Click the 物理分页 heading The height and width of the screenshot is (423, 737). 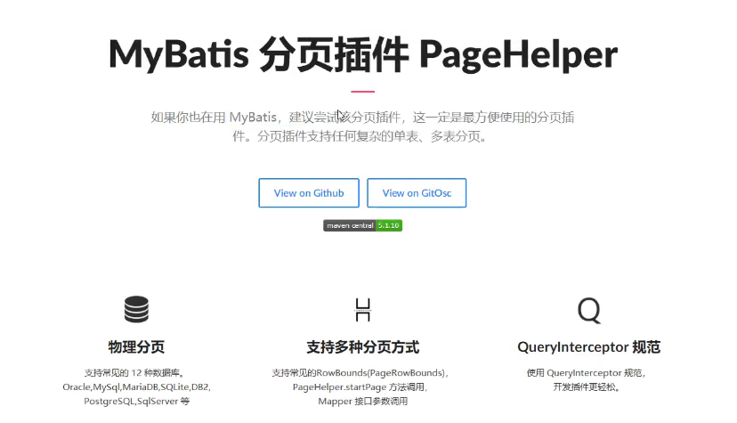(x=136, y=347)
